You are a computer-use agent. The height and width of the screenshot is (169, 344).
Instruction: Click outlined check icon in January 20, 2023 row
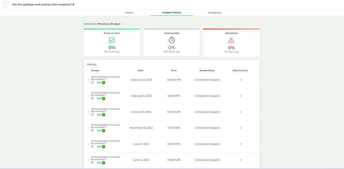pos(92,114)
